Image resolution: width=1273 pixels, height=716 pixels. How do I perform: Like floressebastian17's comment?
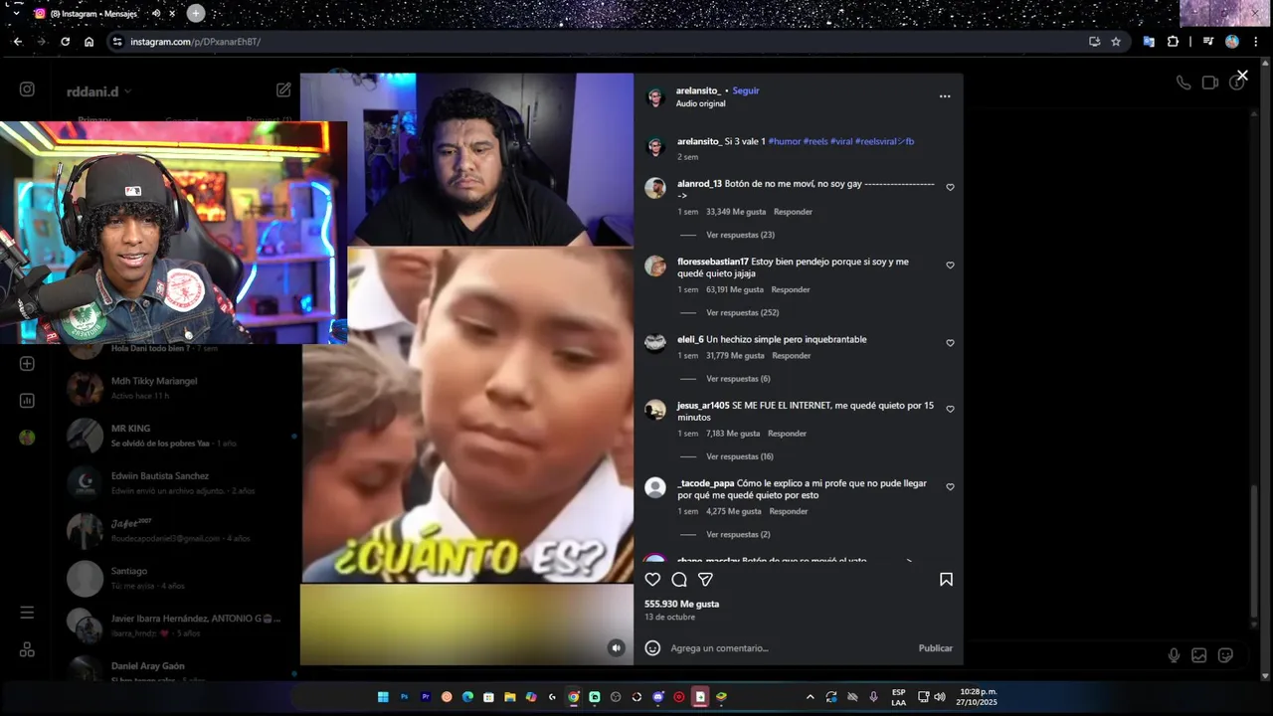[x=950, y=266]
